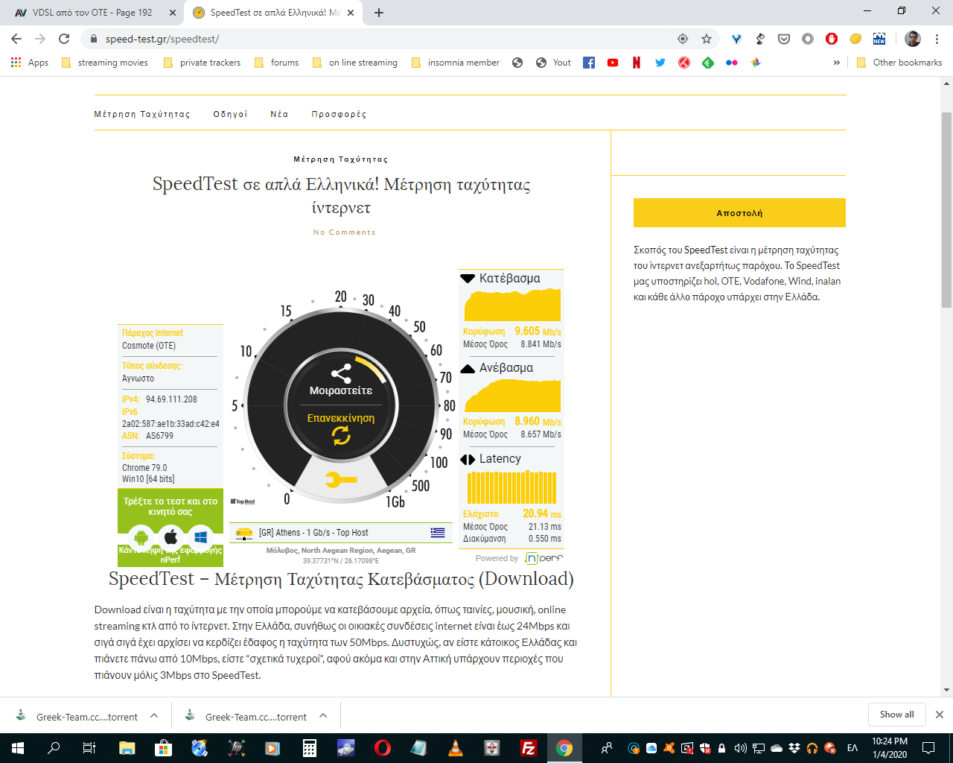Open the Other bookmarks folder
953x763 pixels.
pyautogui.click(x=899, y=63)
